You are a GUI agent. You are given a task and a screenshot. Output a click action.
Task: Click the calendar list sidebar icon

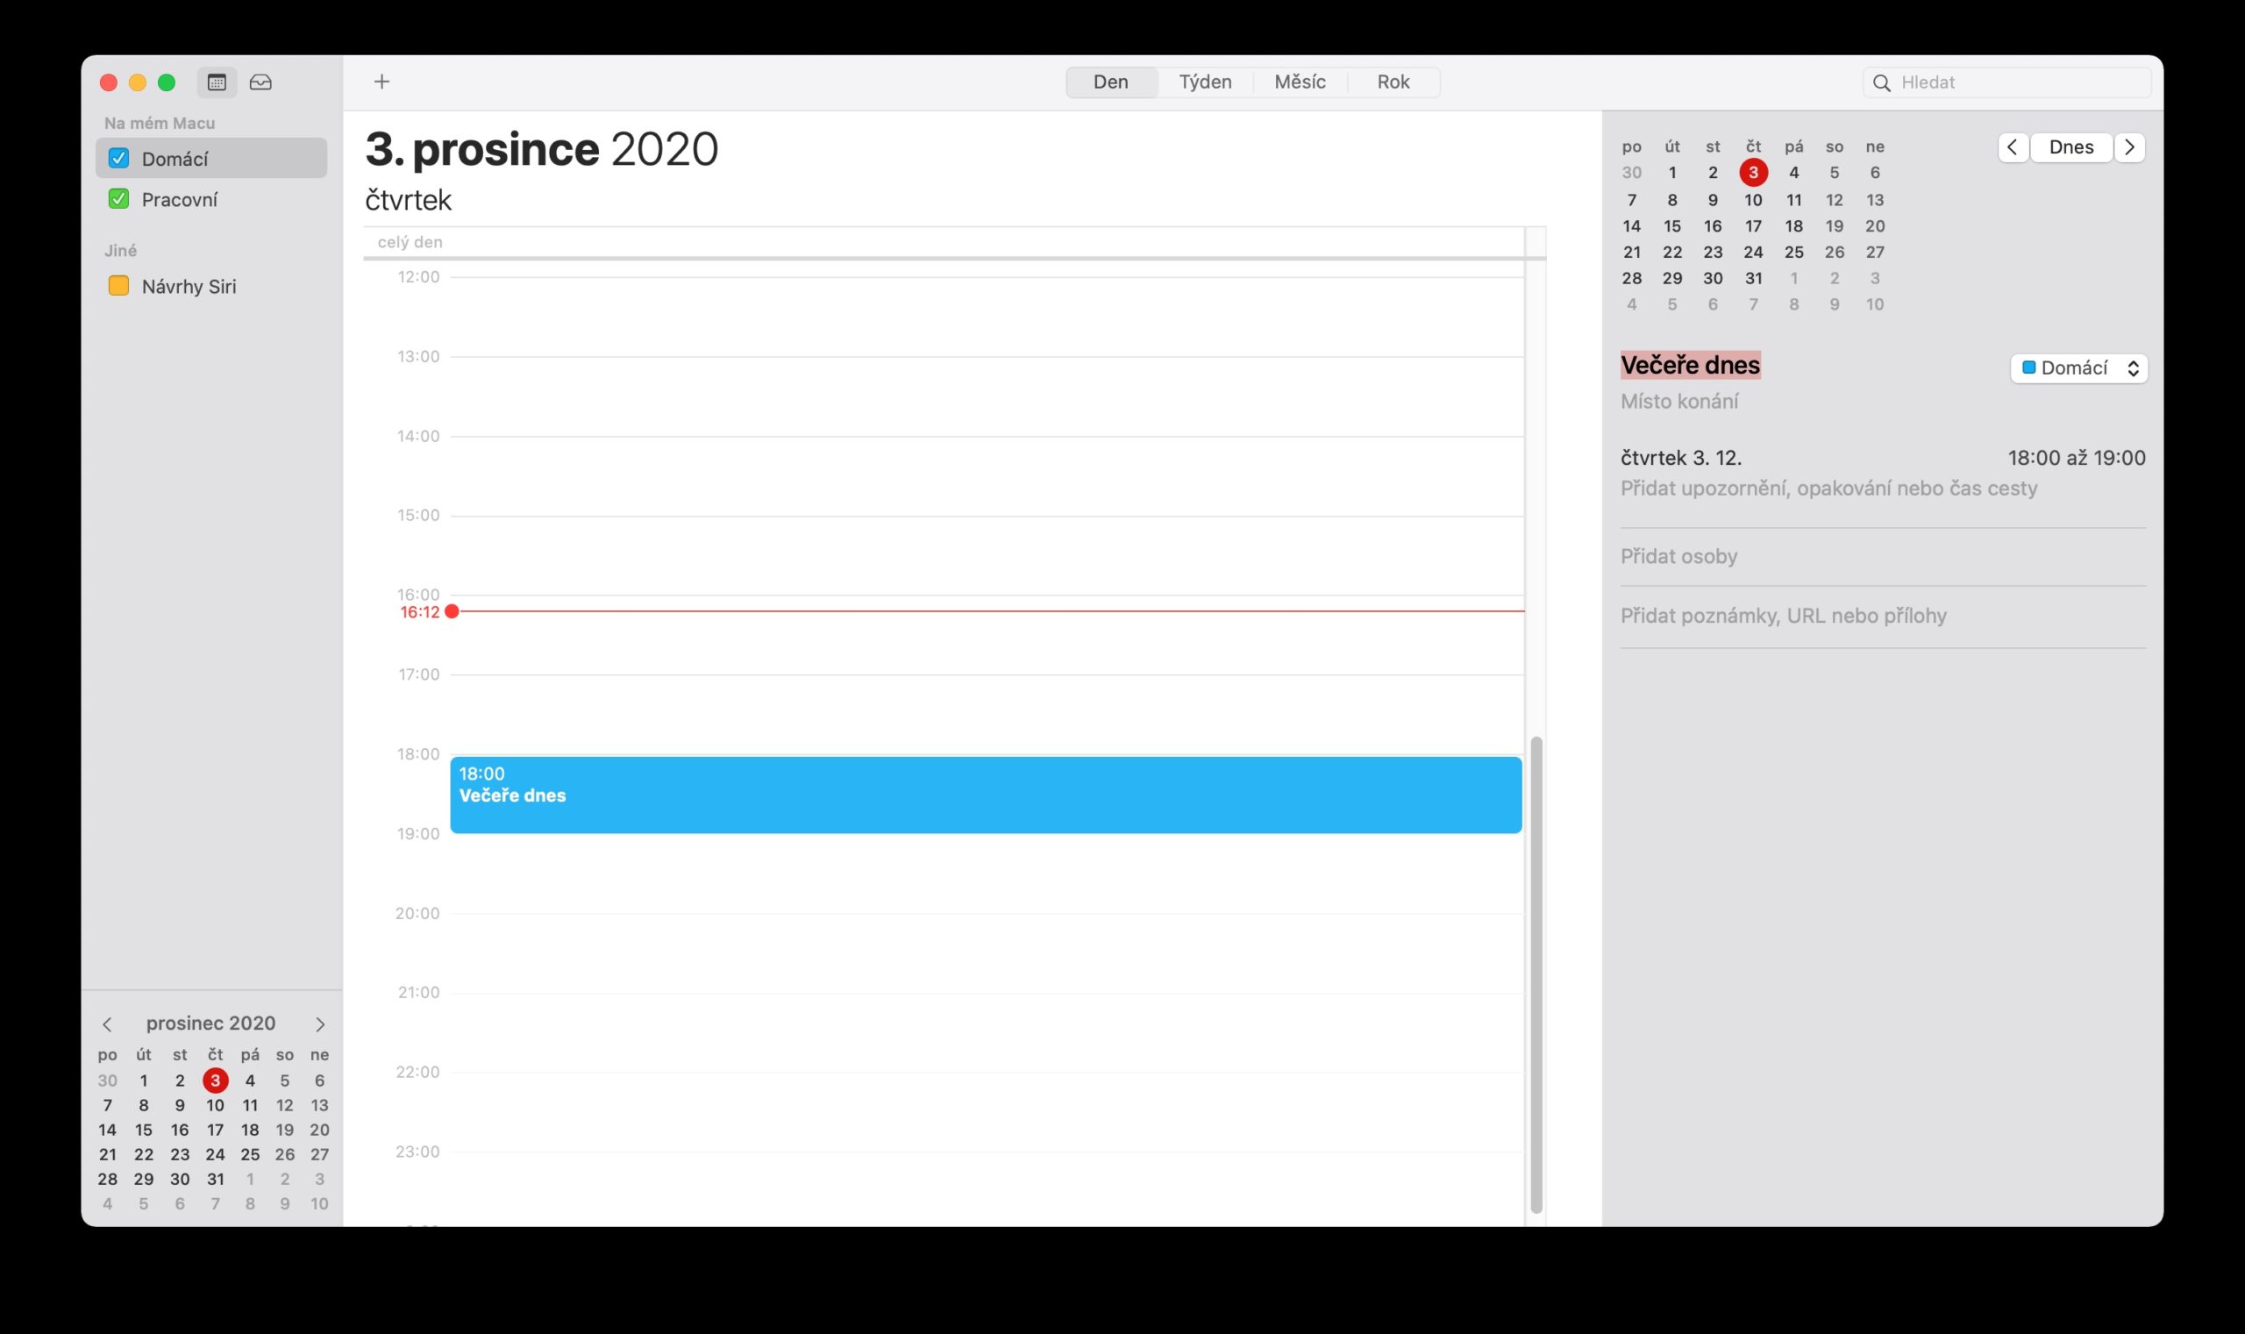click(217, 82)
